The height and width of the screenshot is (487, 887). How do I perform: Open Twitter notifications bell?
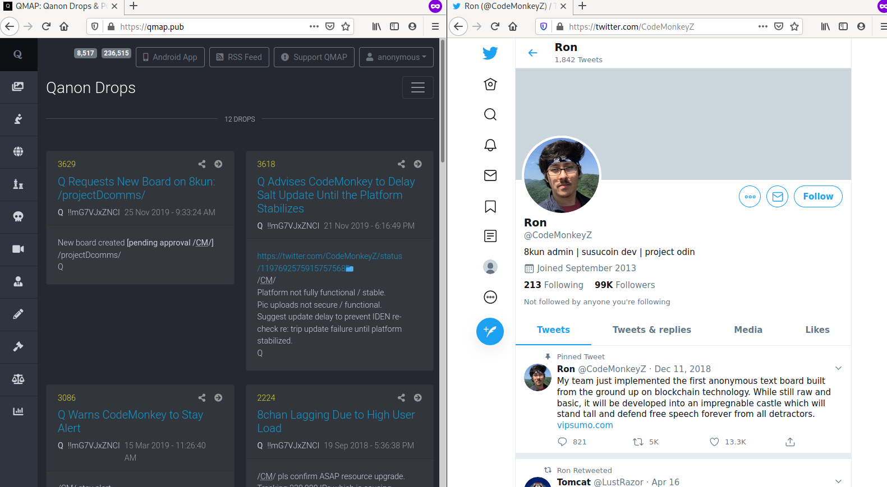(x=490, y=145)
